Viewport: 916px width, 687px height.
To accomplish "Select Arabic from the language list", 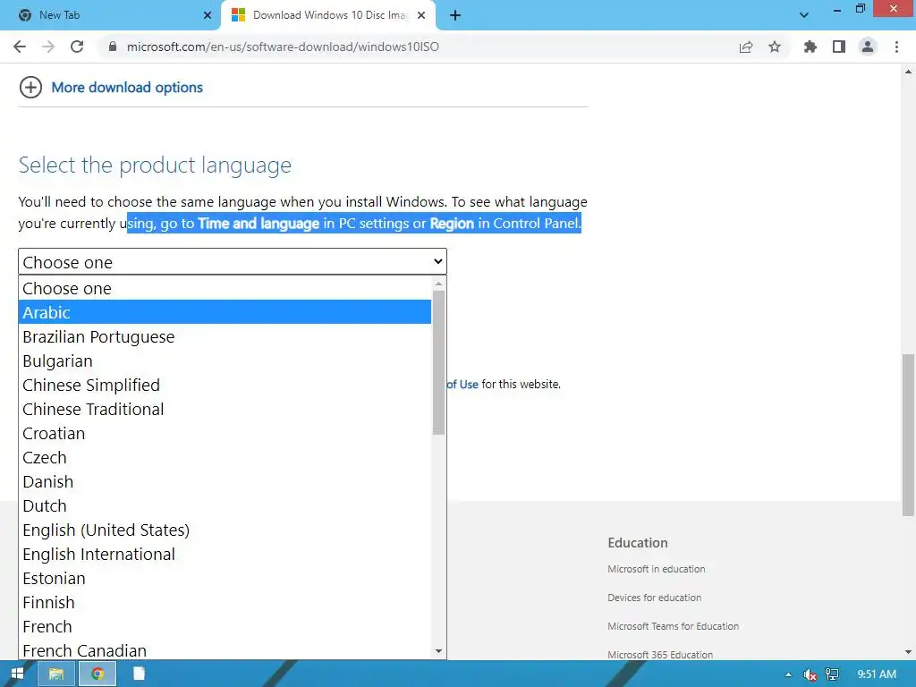I will coord(225,312).
